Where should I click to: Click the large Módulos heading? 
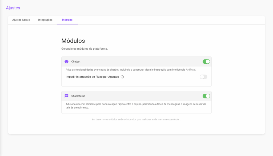(73, 41)
